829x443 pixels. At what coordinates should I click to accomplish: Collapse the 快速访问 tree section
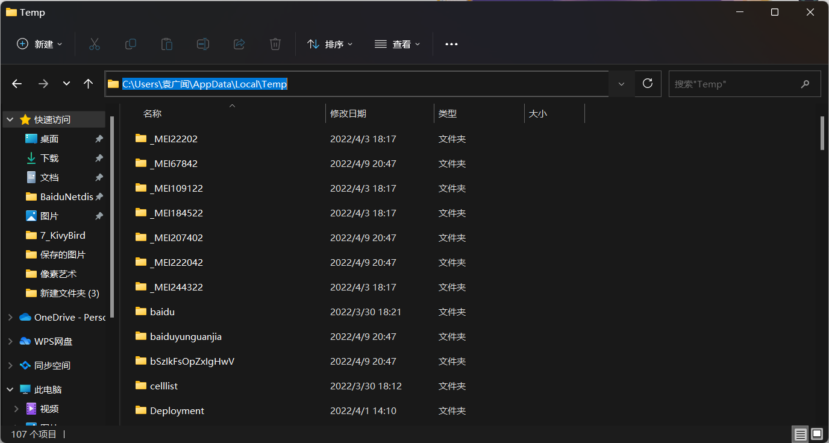10,119
